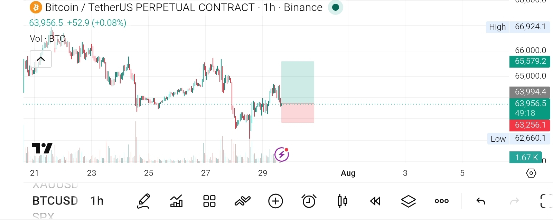The image size is (553, 220).
Task: Select the green long position profit zone
Action: [x=298, y=82]
